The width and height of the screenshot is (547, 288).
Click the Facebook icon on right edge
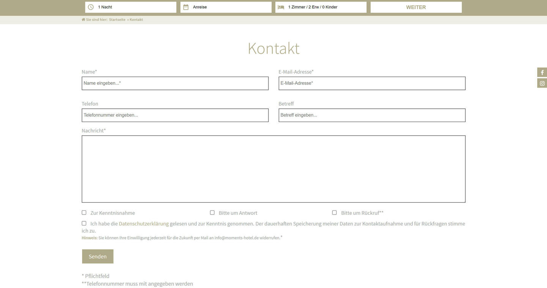coord(542,72)
